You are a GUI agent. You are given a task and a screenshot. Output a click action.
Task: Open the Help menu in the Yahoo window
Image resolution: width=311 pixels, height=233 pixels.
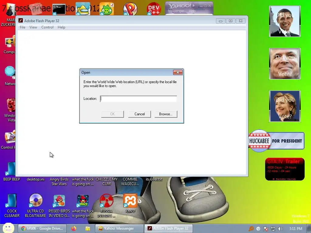point(192,11)
